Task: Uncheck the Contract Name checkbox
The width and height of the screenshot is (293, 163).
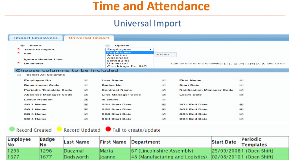Action: (163, 90)
